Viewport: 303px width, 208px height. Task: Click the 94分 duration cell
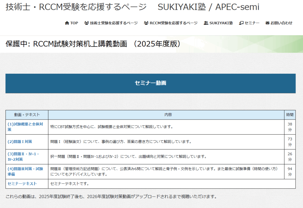pos(290,172)
